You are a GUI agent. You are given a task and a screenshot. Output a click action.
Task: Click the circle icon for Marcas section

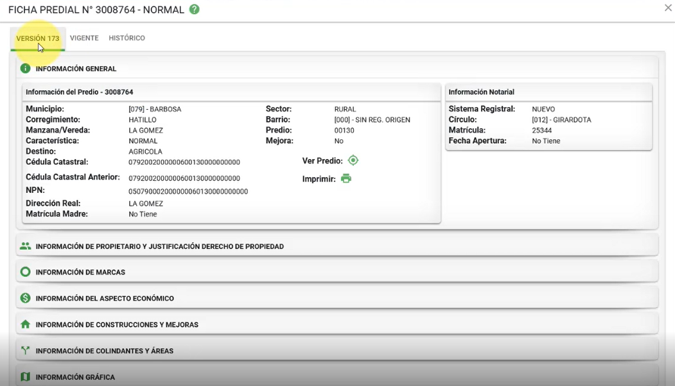tap(25, 272)
